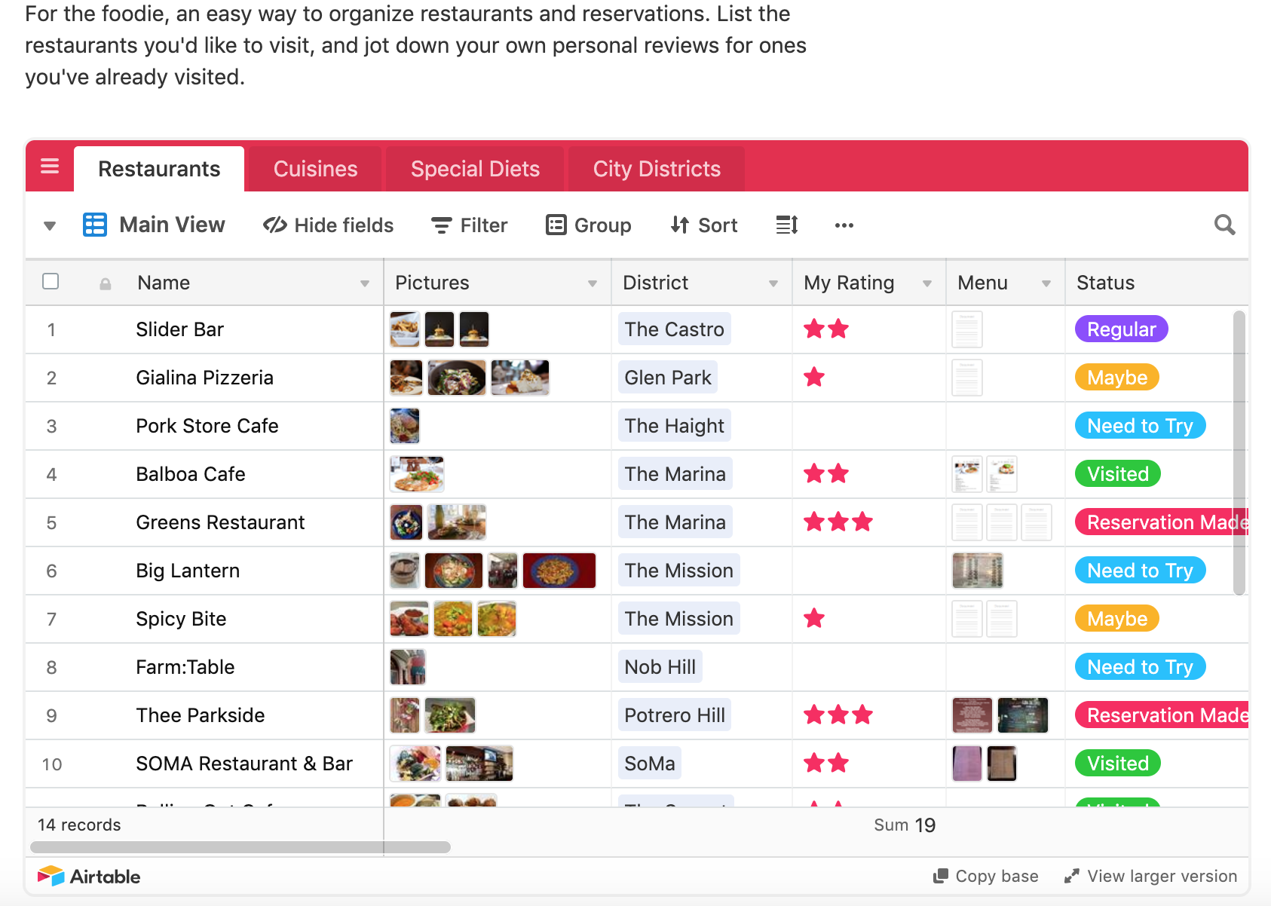1271x906 pixels.
Task: Open the Name column dropdown
Action: click(365, 283)
